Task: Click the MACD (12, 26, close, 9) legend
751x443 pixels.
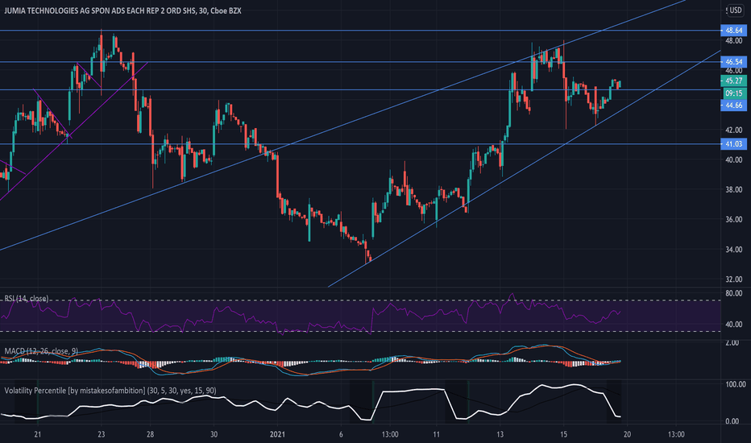Action: [x=41, y=351]
